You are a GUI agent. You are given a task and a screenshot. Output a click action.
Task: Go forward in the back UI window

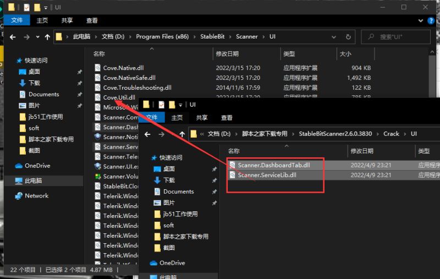[x=26, y=37]
